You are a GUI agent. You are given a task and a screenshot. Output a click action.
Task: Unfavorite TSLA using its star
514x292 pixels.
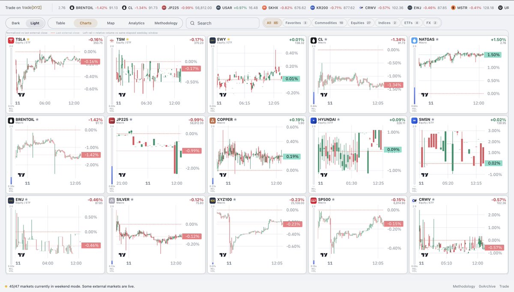point(28,39)
